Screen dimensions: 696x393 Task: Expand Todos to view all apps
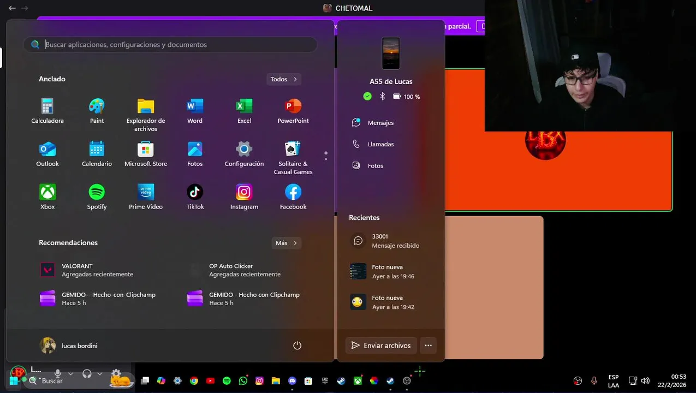point(284,79)
